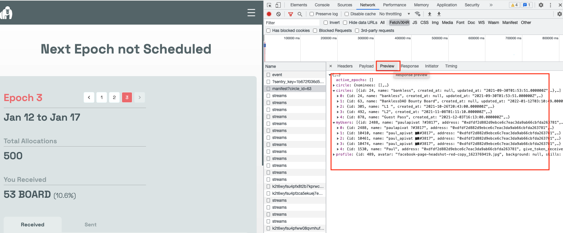
Task: Enable Has blocked cookies checkbox
Action: (268, 31)
